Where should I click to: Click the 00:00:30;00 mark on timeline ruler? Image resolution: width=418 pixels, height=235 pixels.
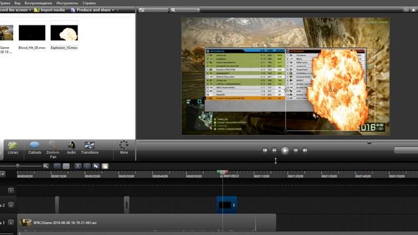click(126, 176)
